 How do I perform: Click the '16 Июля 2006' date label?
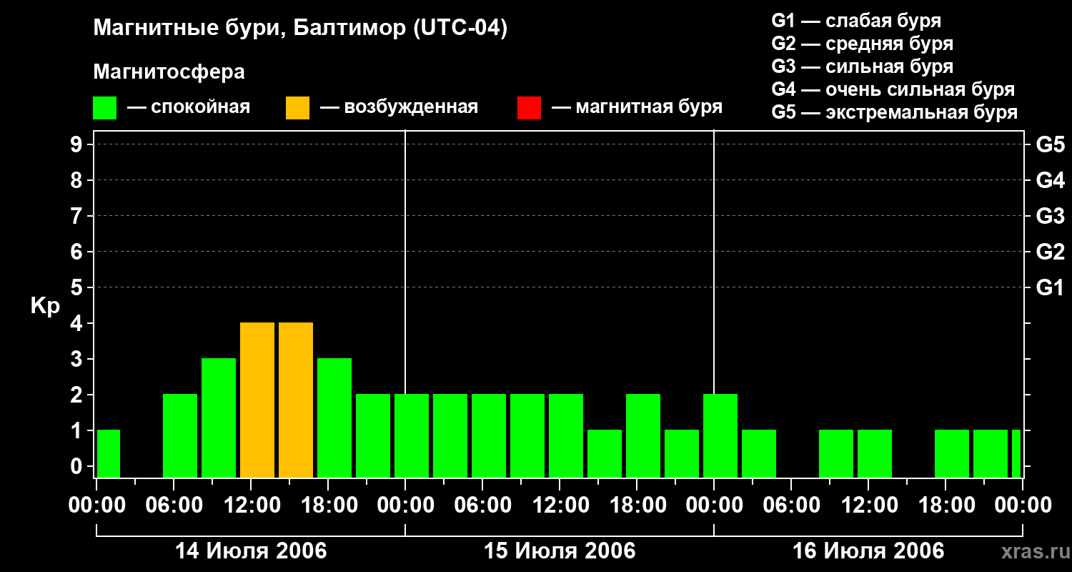coord(868,551)
